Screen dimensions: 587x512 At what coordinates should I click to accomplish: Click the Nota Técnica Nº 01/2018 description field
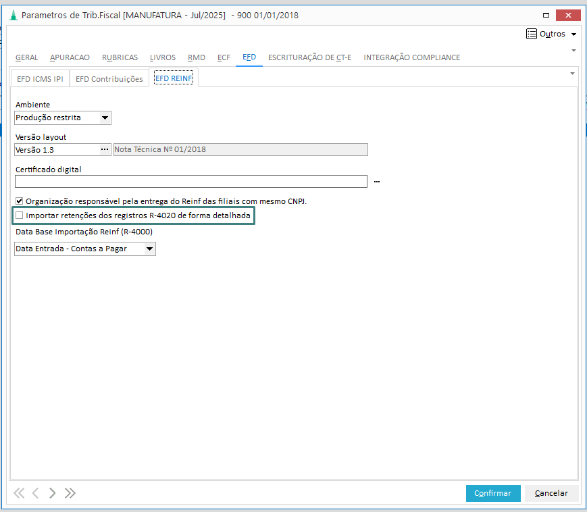coord(240,150)
